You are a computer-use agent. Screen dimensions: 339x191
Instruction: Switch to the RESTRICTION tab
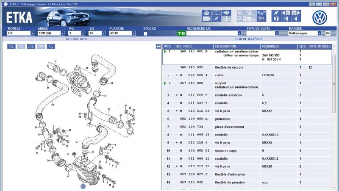pos(76,39)
